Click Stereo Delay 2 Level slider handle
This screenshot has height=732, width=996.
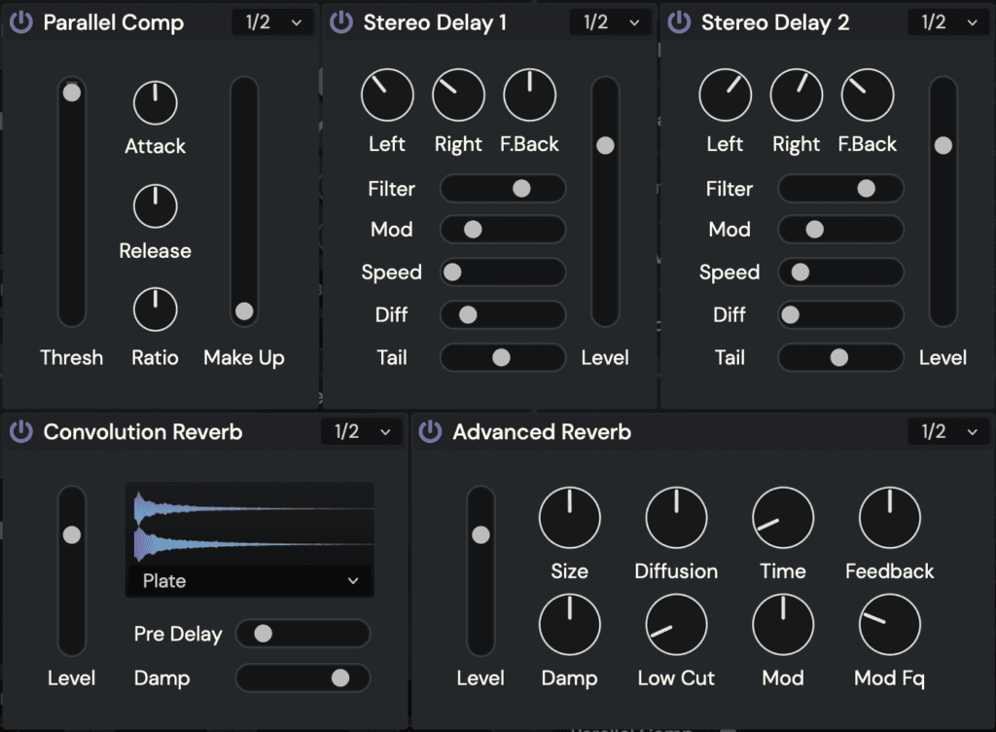tap(943, 145)
